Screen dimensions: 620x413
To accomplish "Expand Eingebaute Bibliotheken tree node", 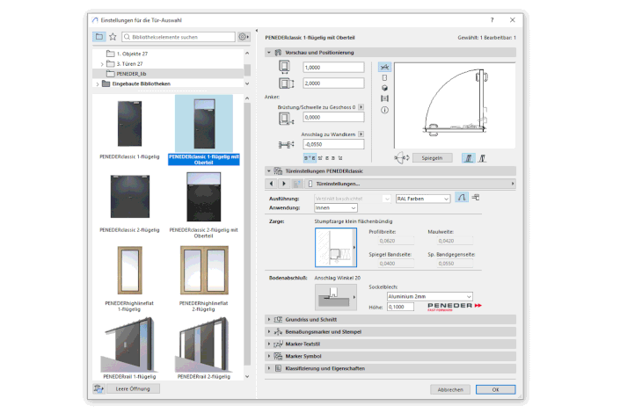I will coord(98,83).
